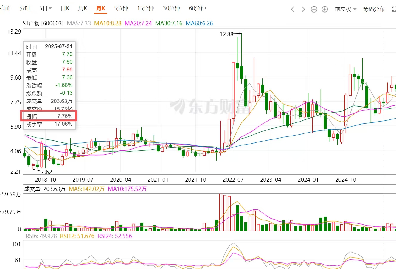Click the 2020-04 date axis label

point(120,180)
